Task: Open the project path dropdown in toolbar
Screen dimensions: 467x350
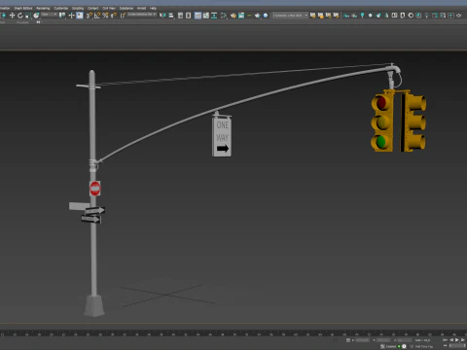Action: click(290, 16)
